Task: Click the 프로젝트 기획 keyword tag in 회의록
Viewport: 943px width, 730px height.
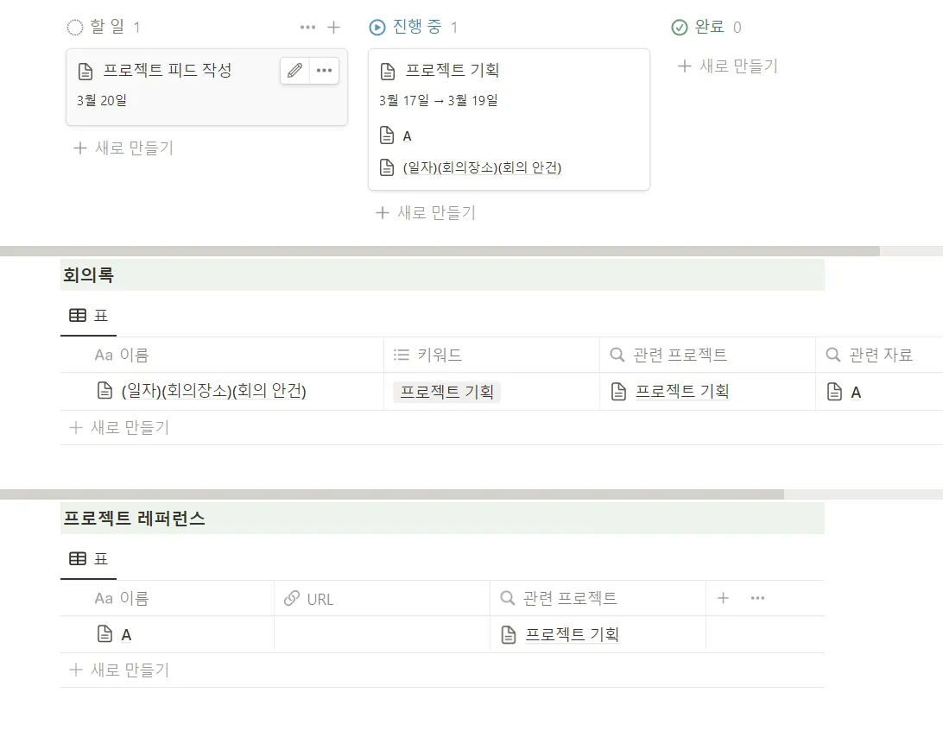Action: point(446,392)
